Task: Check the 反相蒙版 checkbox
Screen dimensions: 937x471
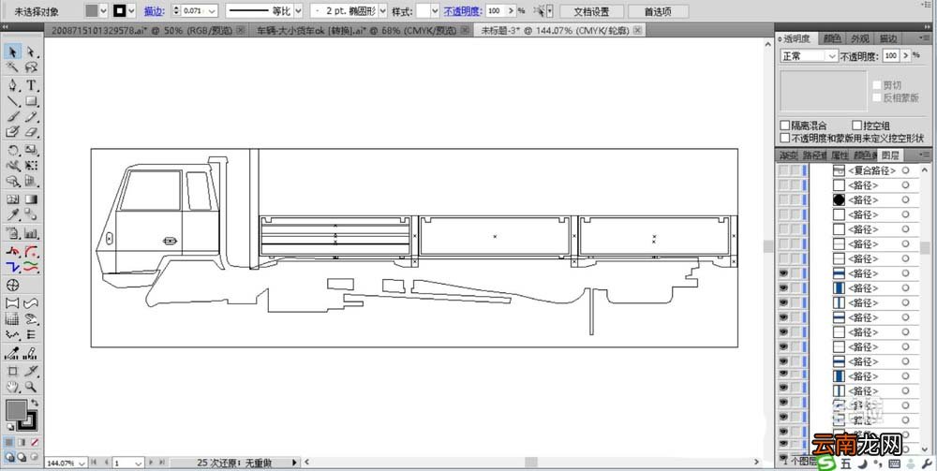Action: point(877,98)
